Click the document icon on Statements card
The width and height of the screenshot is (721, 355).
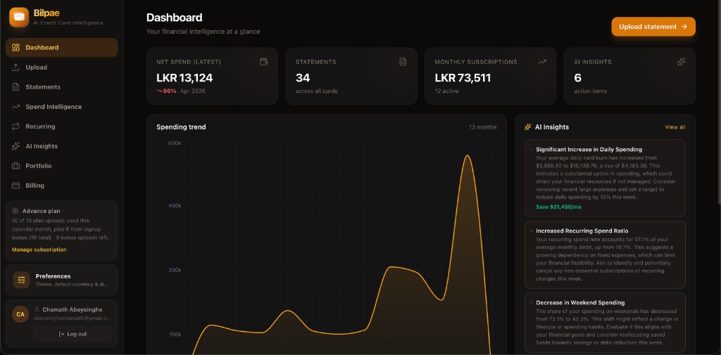coord(403,62)
